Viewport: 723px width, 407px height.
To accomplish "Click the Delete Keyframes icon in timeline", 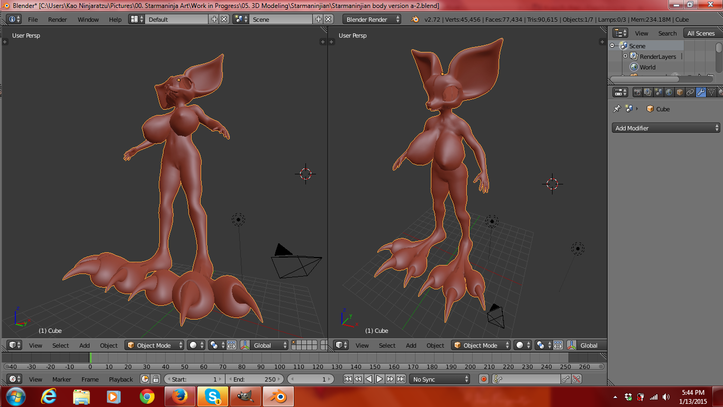I will 577,379.
